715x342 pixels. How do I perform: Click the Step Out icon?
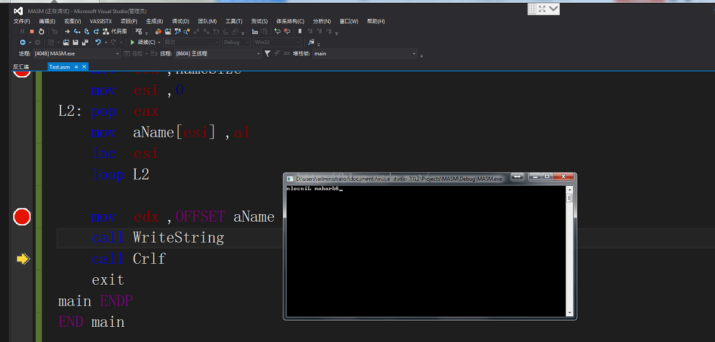96,31
